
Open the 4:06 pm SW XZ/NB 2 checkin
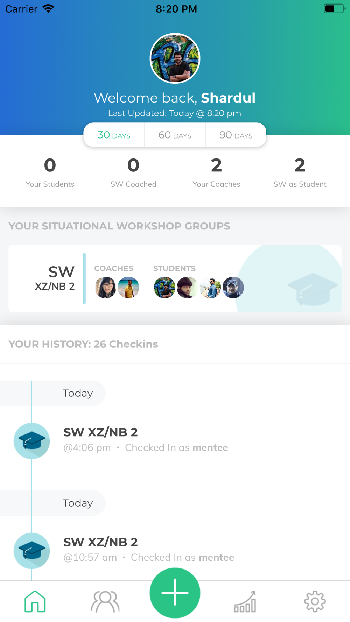[146, 439]
